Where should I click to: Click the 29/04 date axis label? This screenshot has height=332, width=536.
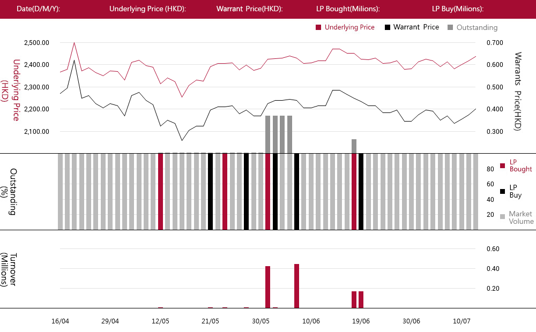(x=110, y=321)
